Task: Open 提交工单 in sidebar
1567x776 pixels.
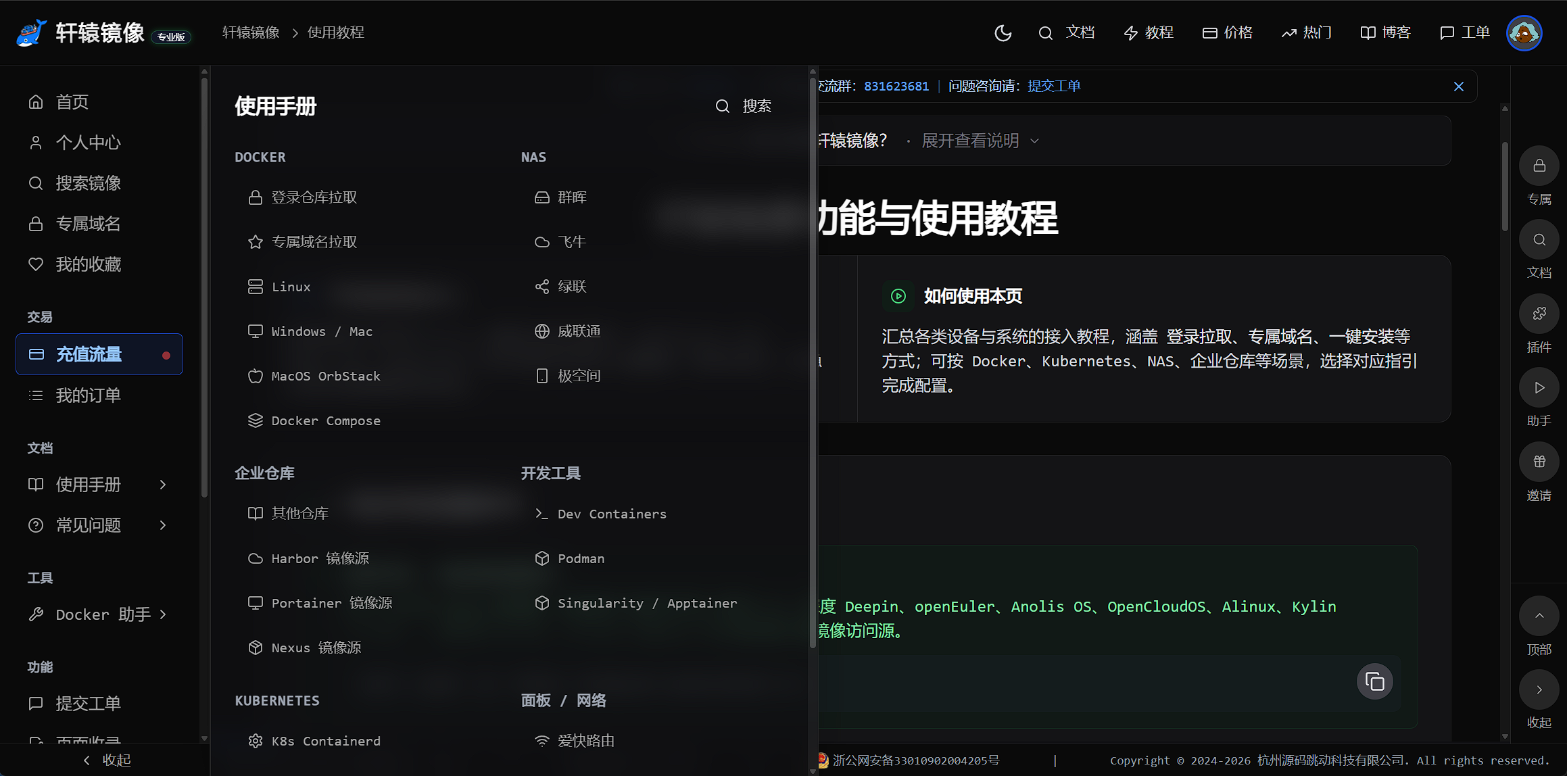Action: 99,704
